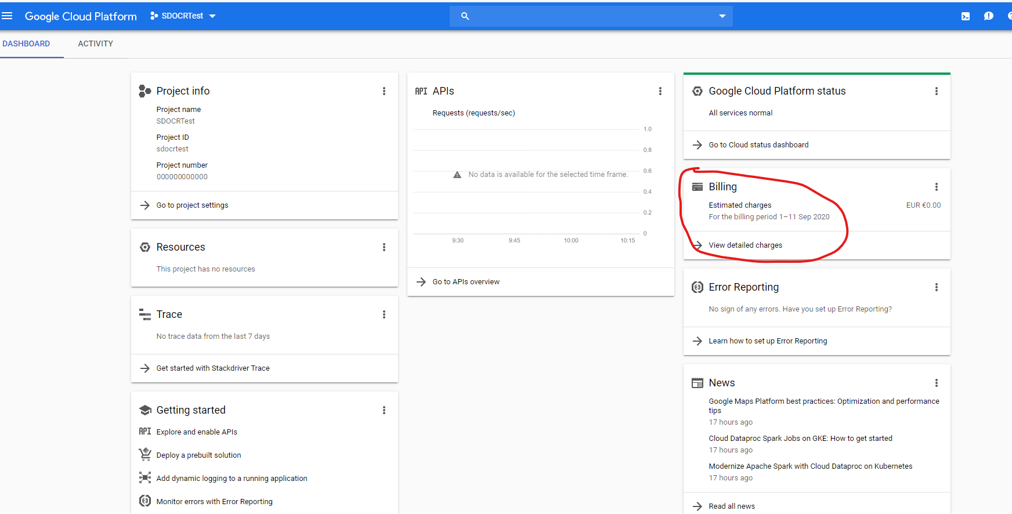
Task: Click the Deploy a prebuilt solution cart icon
Action: [x=145, y=454]
